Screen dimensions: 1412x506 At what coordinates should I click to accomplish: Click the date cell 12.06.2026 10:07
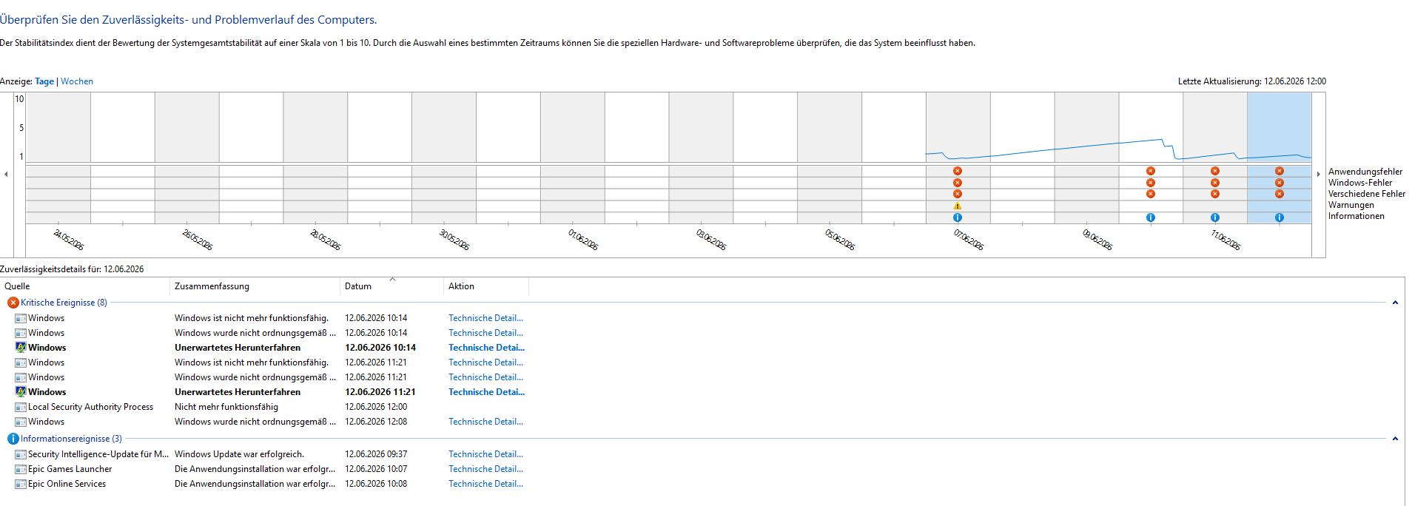(376, 469)
